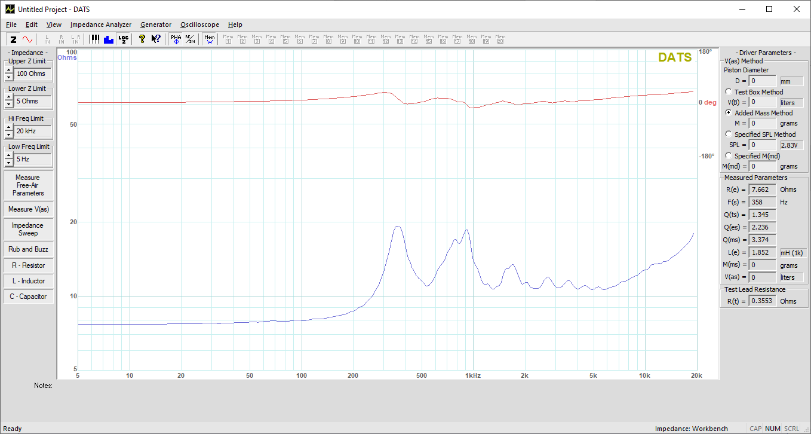Toggle the vertical bars display icon
811x434 pixels.
tap(95, 39)
